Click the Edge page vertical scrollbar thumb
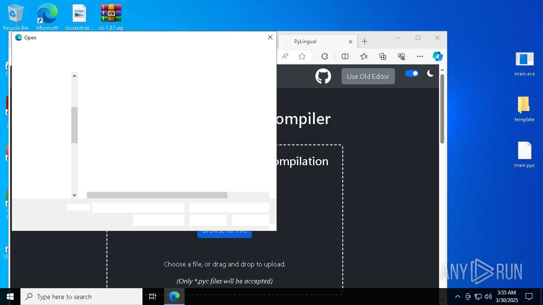This screenshot has width=543, height=305. (442, 108)
